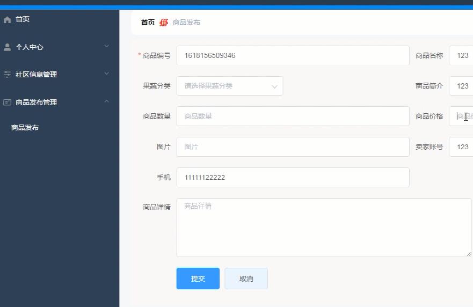
Task: Focus the 手机 input field
Action: [293, 177]
